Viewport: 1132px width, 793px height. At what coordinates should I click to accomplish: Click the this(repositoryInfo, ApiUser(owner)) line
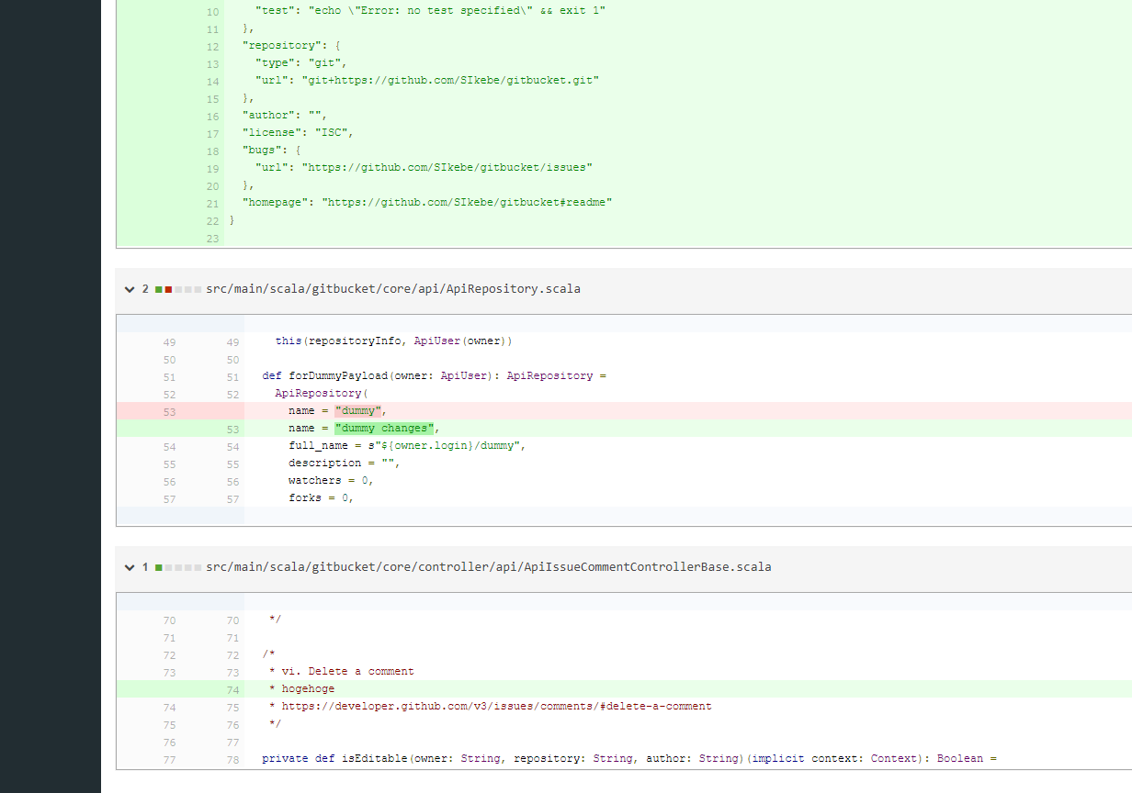tap(393, 341)
